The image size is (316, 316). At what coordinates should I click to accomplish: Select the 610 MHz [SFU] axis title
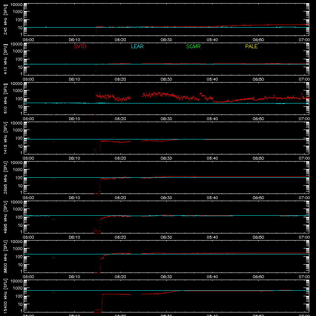coord(6,99)
